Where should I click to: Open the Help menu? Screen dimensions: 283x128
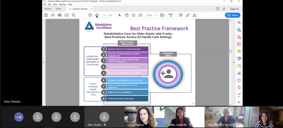coord(70,4)
